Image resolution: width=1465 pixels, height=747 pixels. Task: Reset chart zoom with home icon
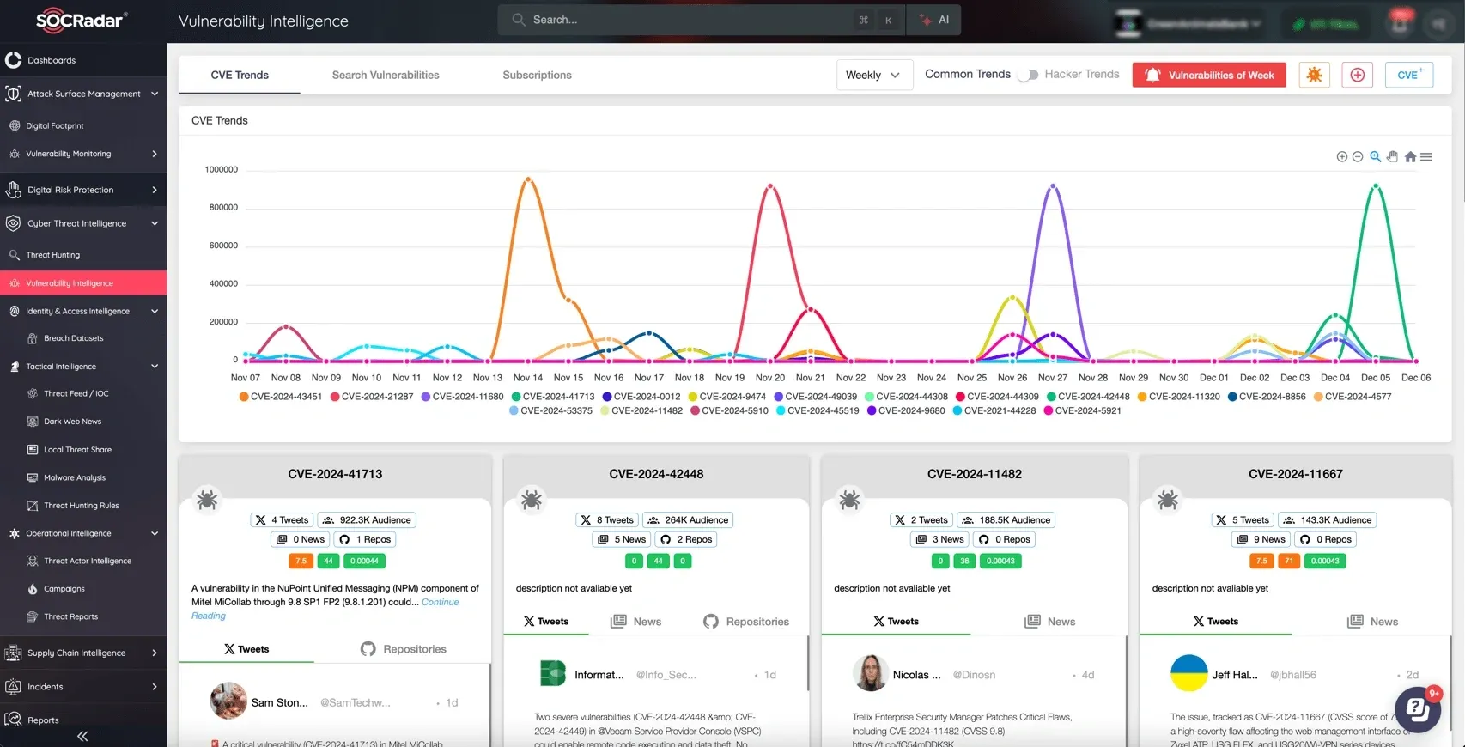[x=1410, y=157]
